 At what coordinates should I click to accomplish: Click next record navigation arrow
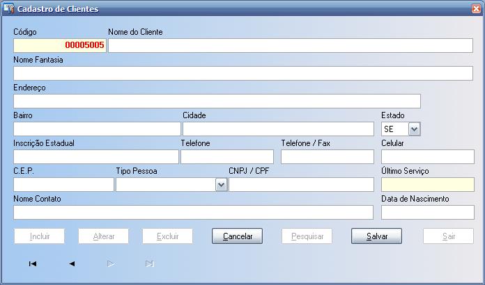(x=111, y=264)
